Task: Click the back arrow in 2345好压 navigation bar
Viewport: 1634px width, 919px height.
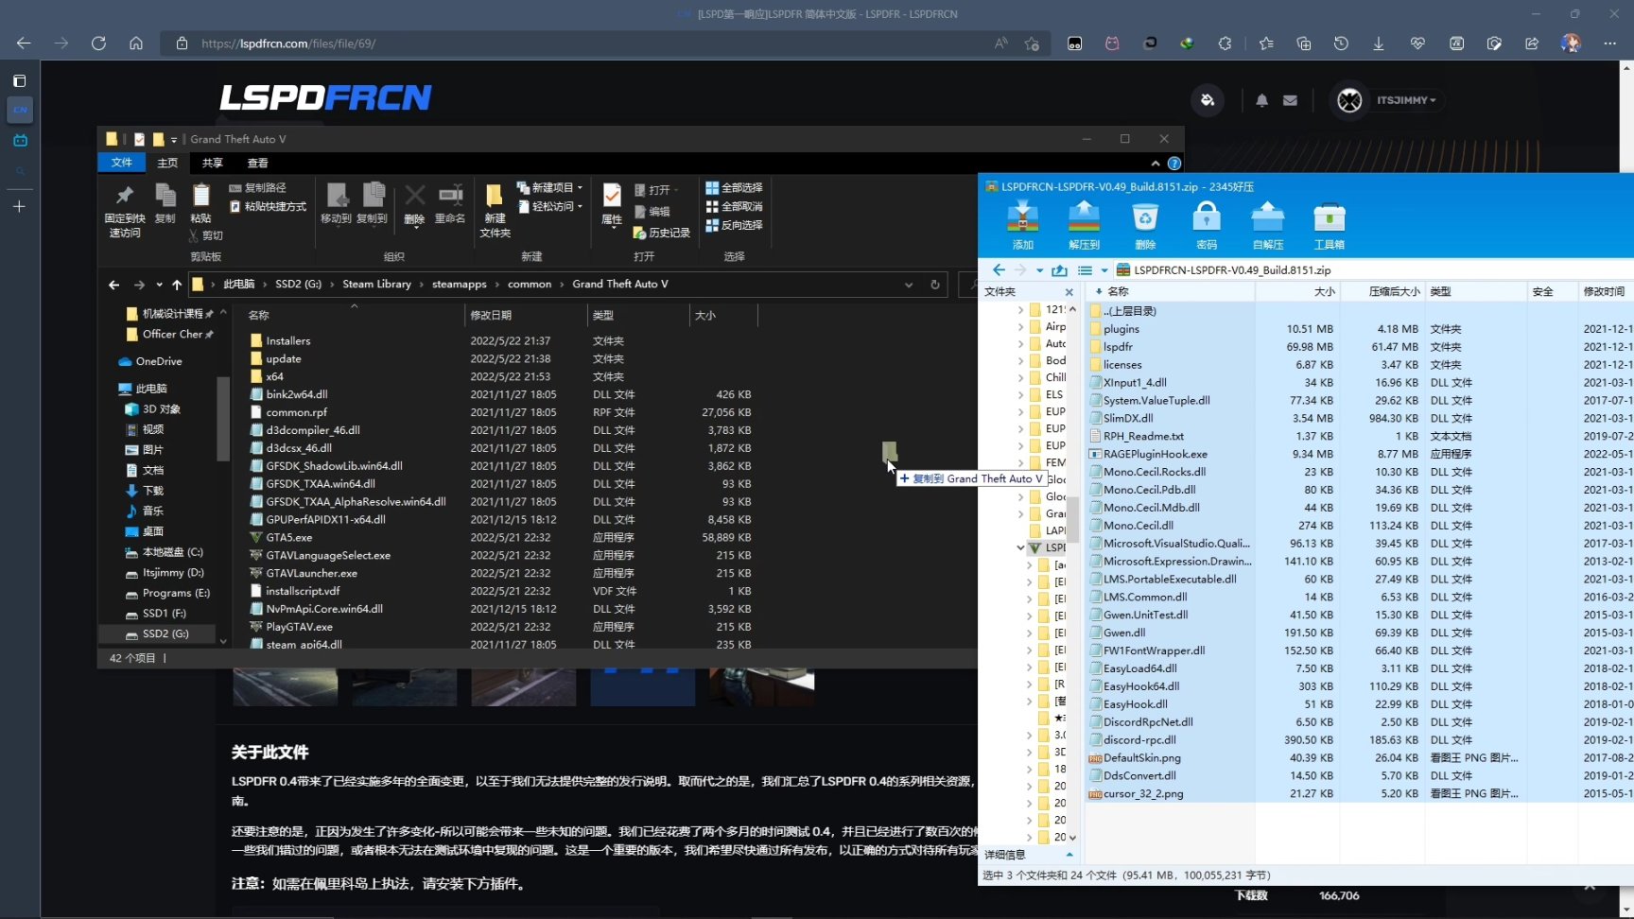Action: [999, 270]
